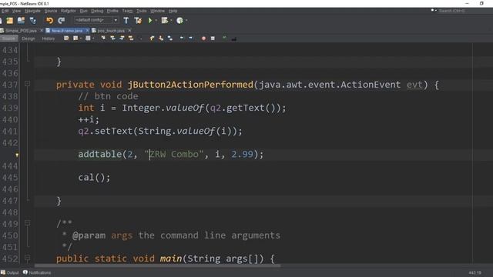Expand the Forward navigation history dropdown

pyautogui.click(x=93, y=38)
